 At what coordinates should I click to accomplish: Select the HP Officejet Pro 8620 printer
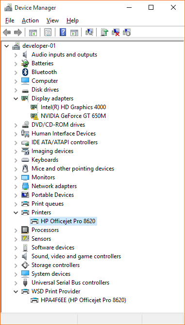click(68, 221)
